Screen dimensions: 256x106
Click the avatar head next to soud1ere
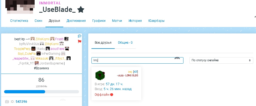(x=48, y=49)
